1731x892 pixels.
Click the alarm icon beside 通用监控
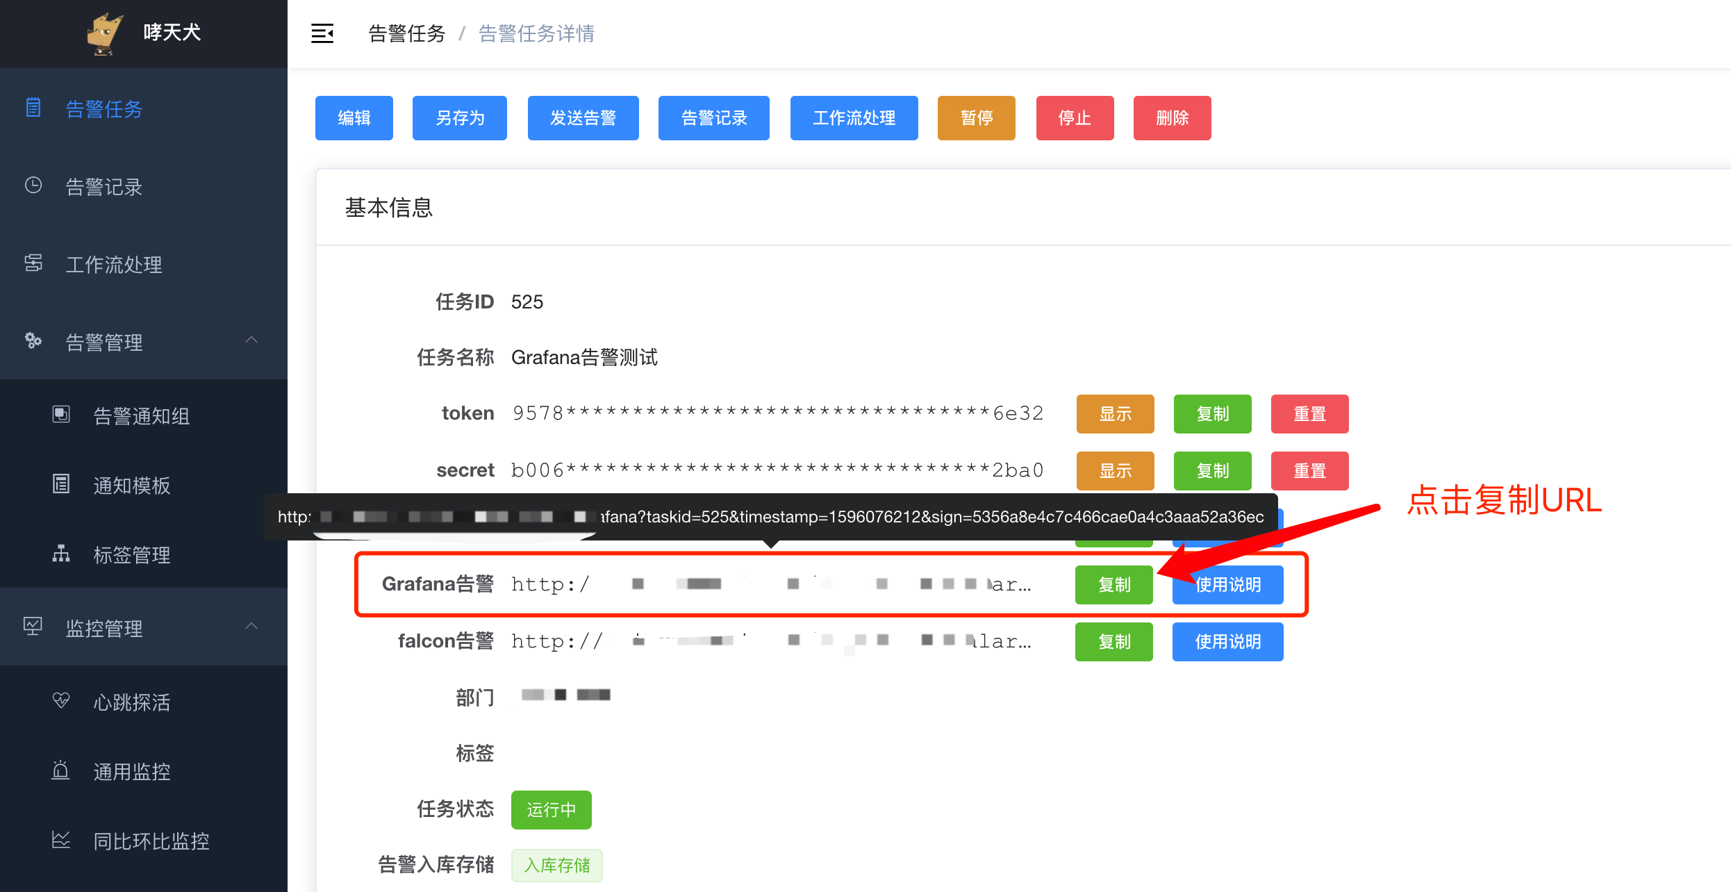pos(61,770)
